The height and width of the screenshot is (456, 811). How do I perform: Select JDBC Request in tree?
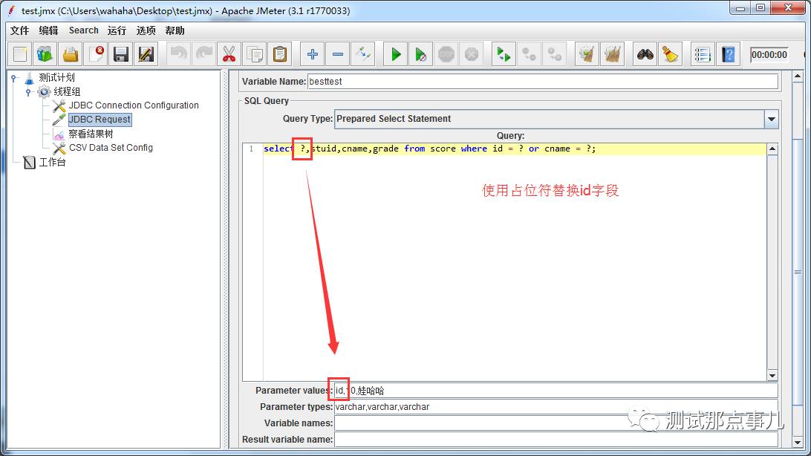pos(100,120)
